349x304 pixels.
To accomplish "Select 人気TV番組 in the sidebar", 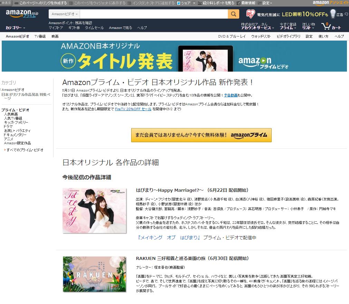I will coord(13,118).
